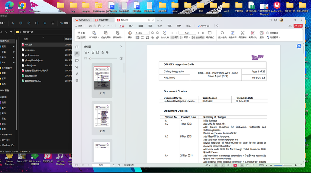The image size is (311, 173).
Task: Open the signature pen panel
Action: (x=77, y=74)
